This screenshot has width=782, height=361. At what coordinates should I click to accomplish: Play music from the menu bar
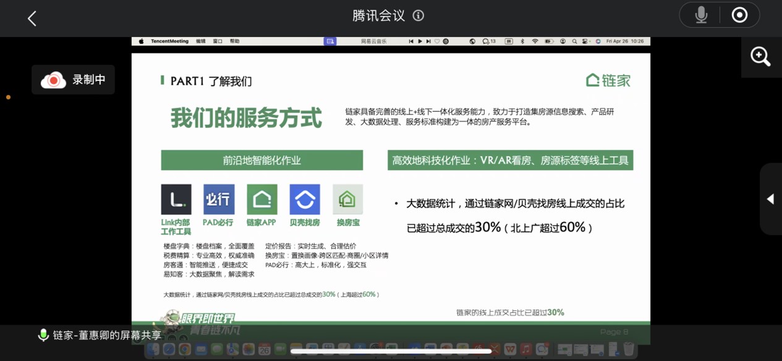420,41
